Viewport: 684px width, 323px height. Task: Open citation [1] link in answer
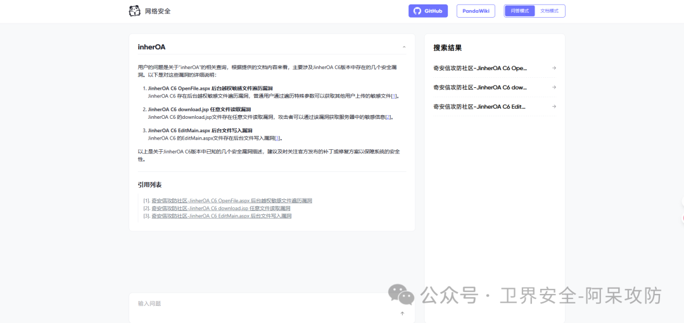click(394, 96)
